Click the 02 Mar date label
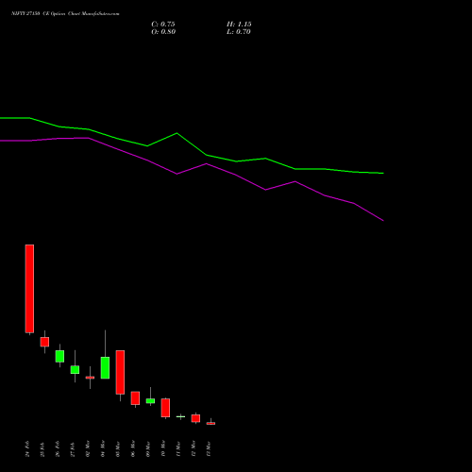 click(88, 448)
